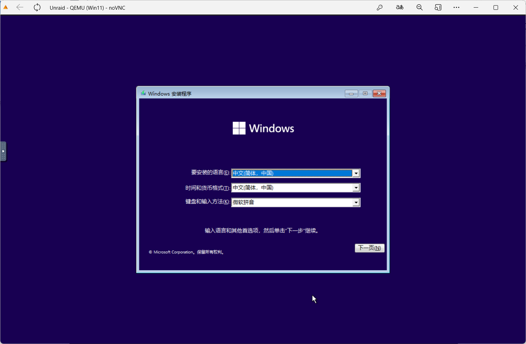Click the translate page icon
The width and height of the screenshot is (526, 344).
coord(400,7)
